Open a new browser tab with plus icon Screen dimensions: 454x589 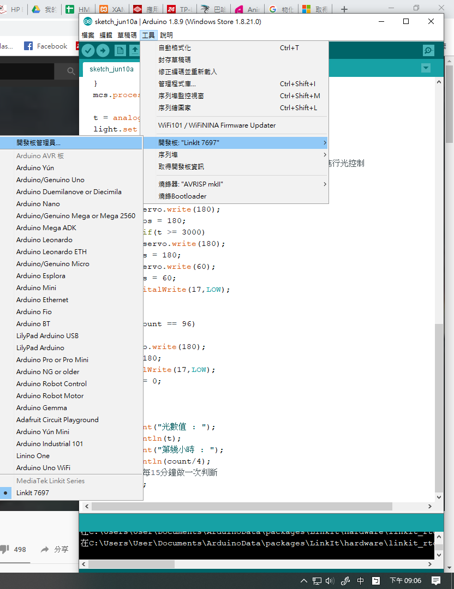click(x=344, y=9)
